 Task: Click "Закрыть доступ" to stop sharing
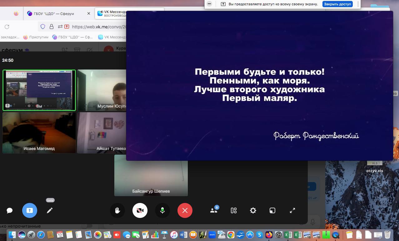[337, 4]
